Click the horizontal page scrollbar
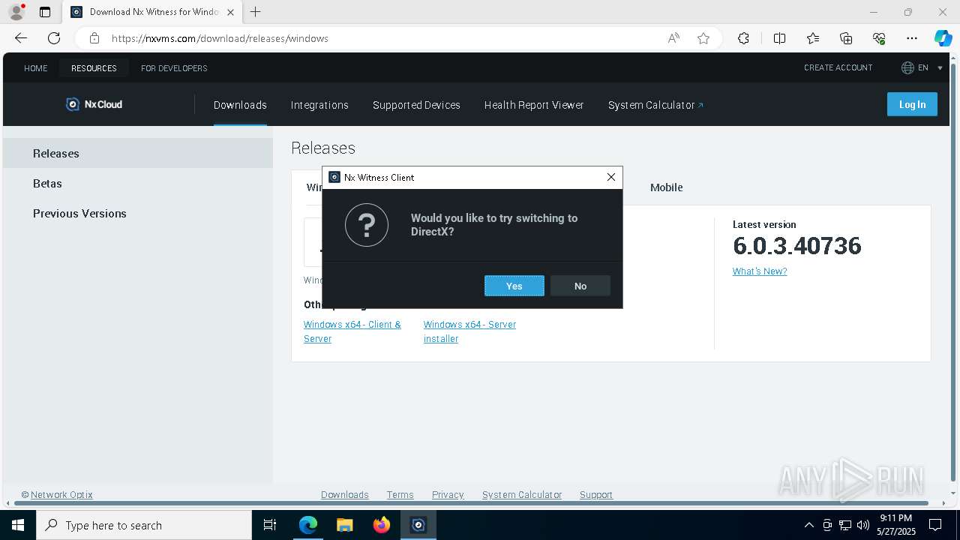960x540 pixels. click(x=472, y=503)
